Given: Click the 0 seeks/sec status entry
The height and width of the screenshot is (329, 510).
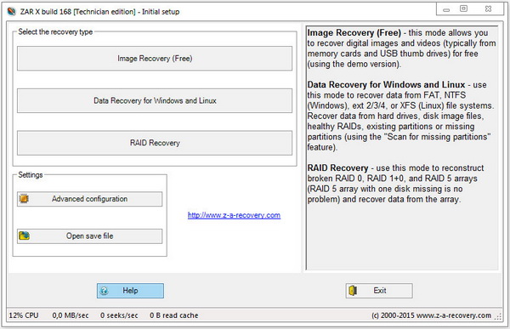Looking at the screenshot, I should click(119, 315).
